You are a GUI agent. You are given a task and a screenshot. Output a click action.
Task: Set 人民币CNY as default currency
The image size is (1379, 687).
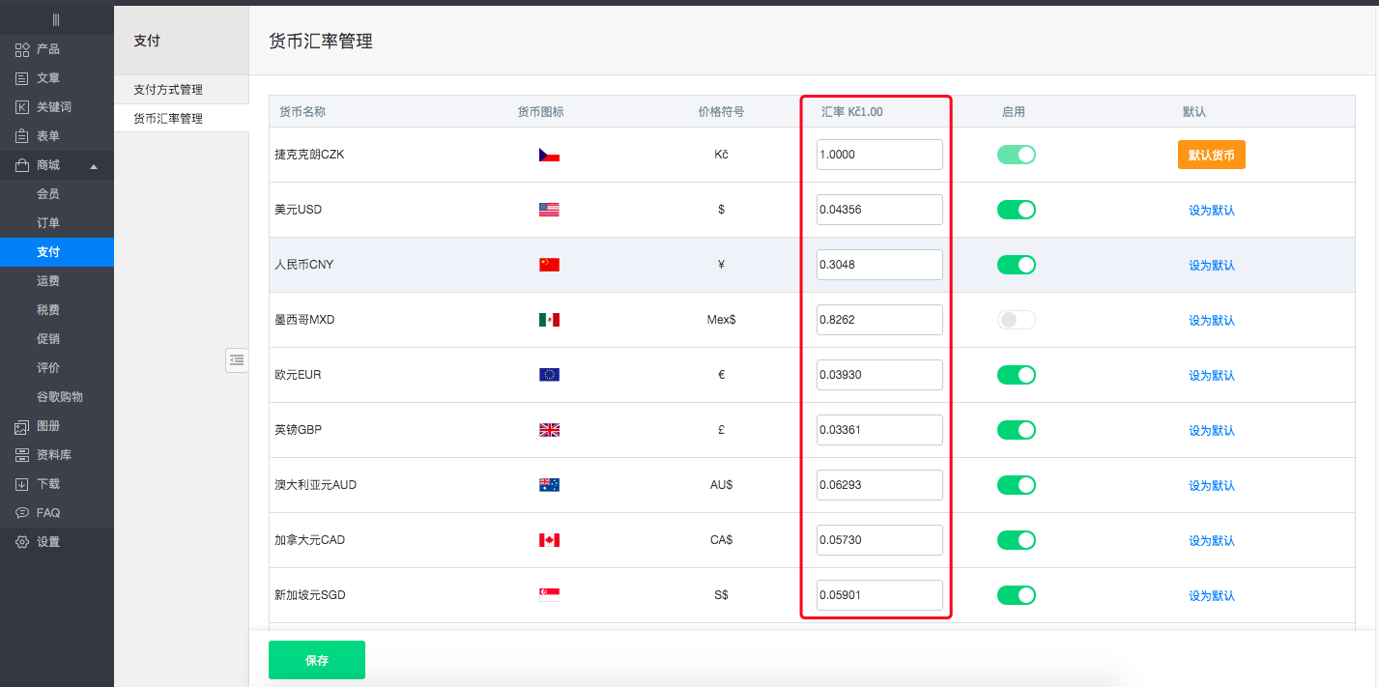point(1211,266)
